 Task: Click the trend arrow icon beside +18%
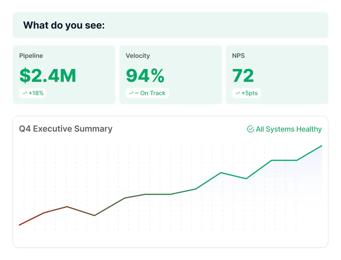(x=24, y=93)
